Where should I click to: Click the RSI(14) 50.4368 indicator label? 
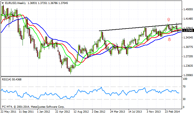pos(12,80)
